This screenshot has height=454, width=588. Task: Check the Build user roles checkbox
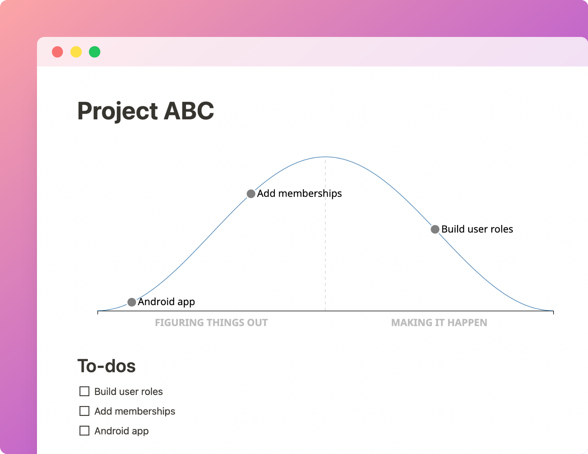click(x=84, y=391)
